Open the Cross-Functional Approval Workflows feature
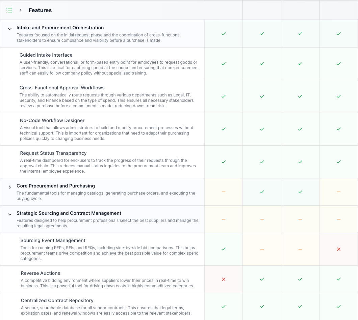 coord(62,88)
